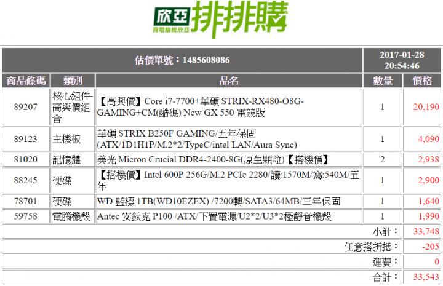Select the quote number 1485608086 header
Viewport: 443px width, 286px height.
point(182,60)
